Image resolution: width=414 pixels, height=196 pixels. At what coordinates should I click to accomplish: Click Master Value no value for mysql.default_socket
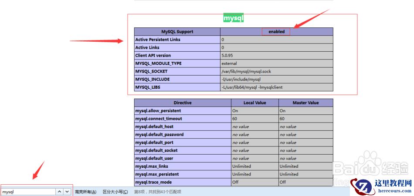pyautogui.click(x=288, y=150)
